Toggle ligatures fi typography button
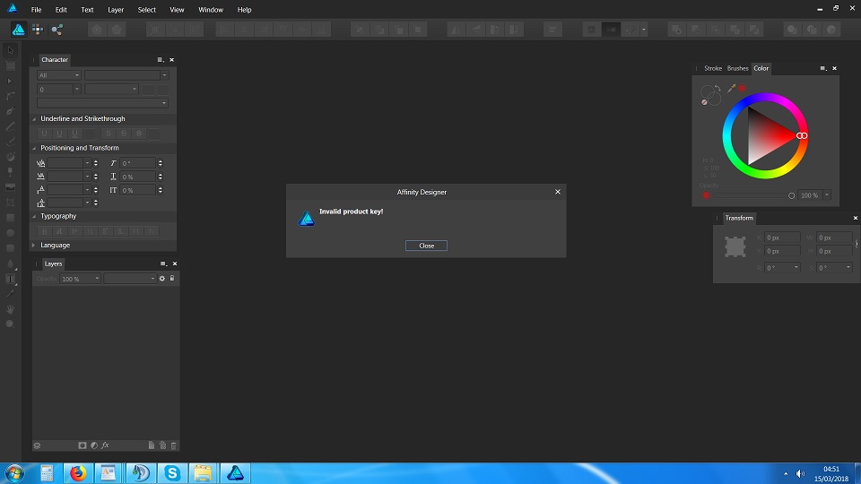Image resolution: width=861 pixels, height=484 pixels. (45, 231)
